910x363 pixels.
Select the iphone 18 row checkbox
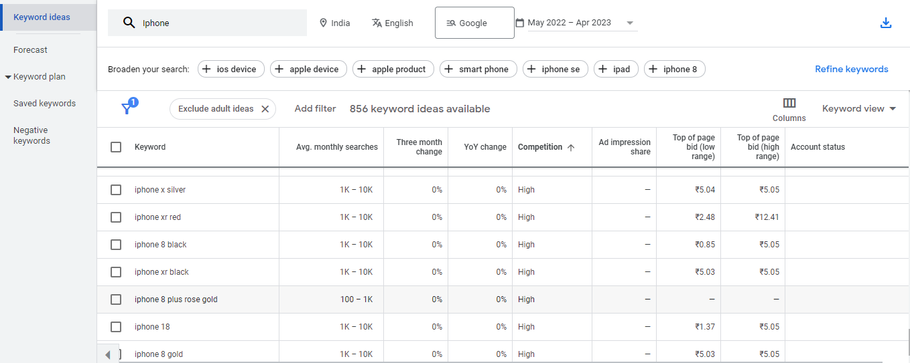coord(116,327)
